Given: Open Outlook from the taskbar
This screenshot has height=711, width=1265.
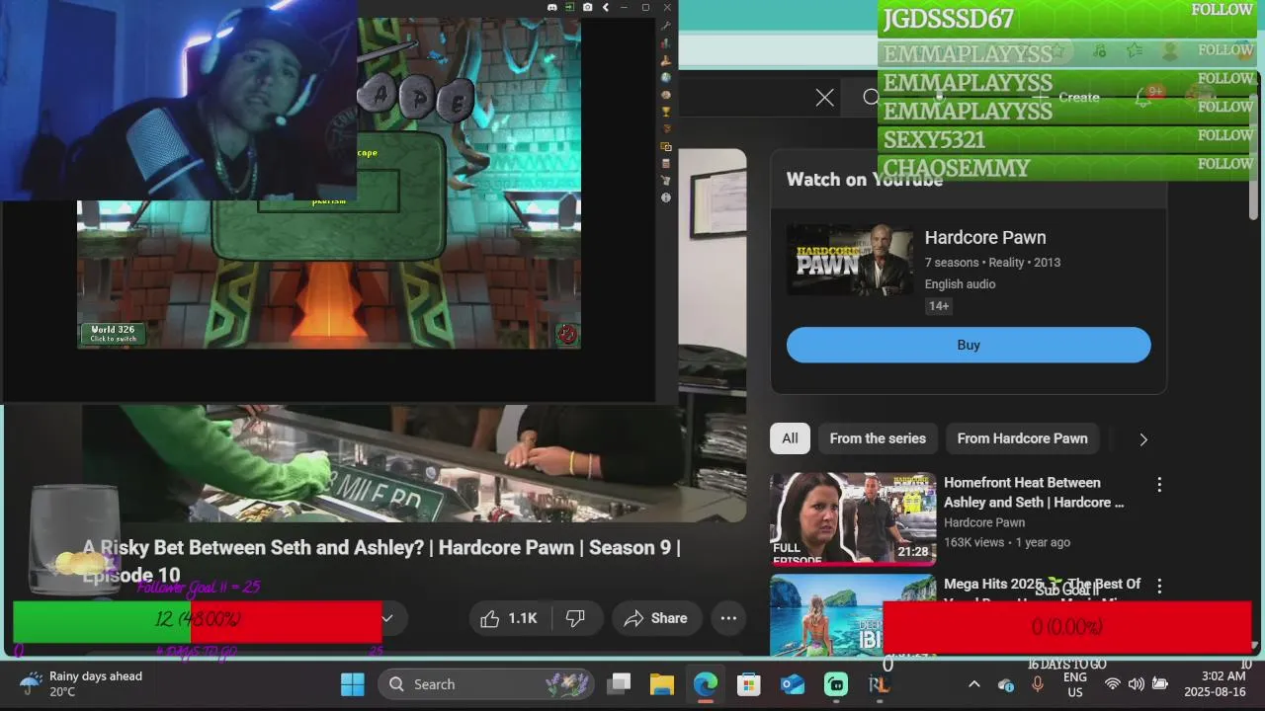Looking at the screenshot, I should 793,684.
